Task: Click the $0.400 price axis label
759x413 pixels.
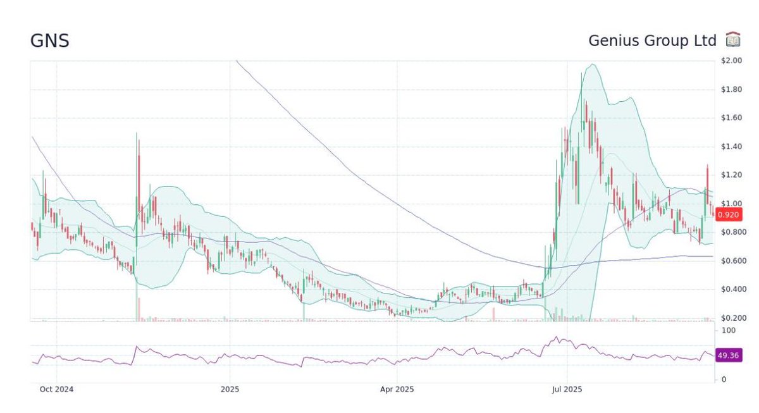Action: 732,289
